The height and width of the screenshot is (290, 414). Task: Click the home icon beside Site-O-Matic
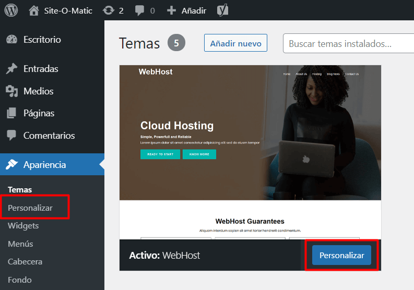[x=34, y=10]
